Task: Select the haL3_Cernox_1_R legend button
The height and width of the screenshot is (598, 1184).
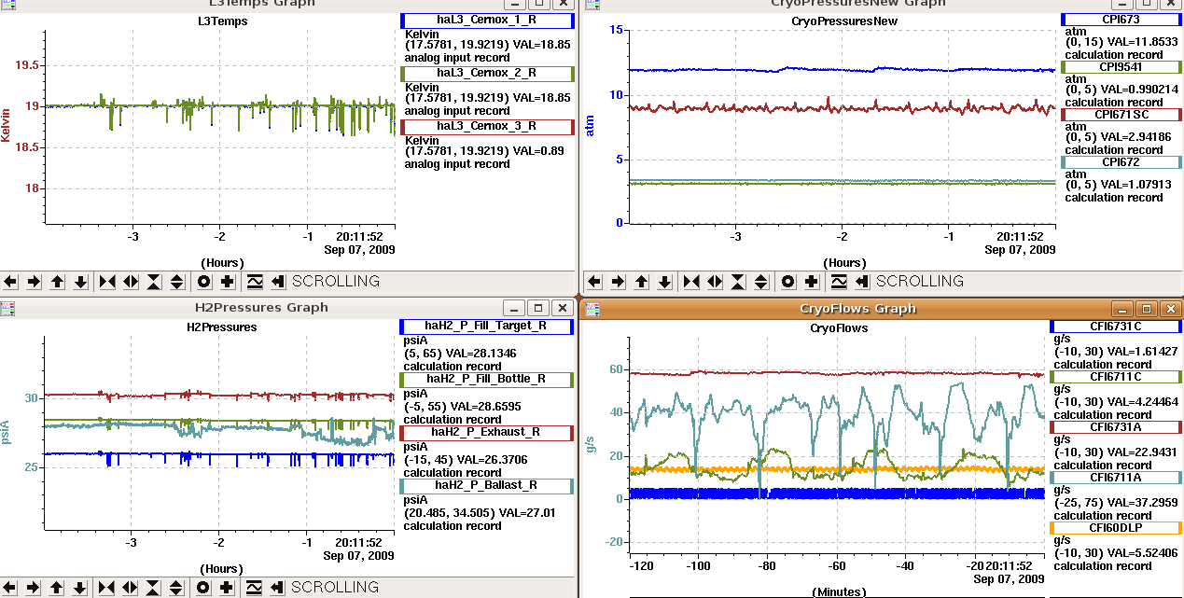Action: click(487, 21)
